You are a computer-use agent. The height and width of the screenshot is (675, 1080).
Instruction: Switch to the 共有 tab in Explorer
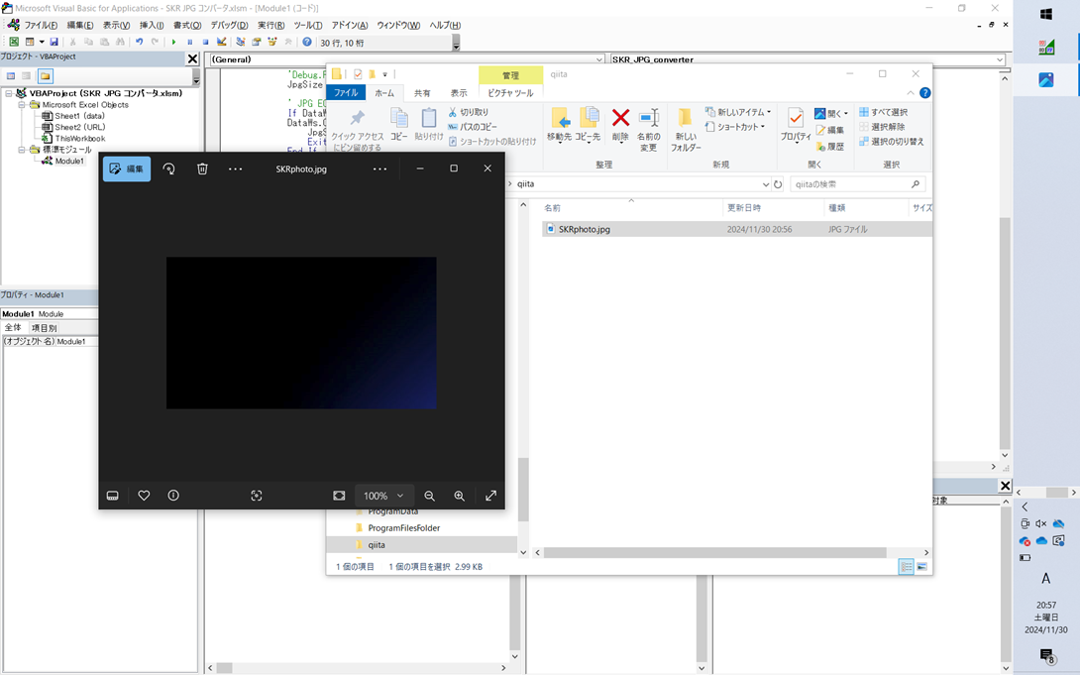coord(422,92)
